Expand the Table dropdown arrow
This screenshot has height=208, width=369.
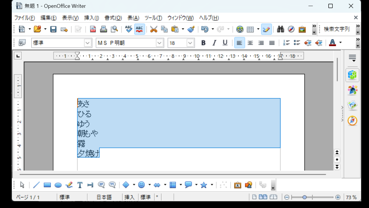(x=258, y=29)
